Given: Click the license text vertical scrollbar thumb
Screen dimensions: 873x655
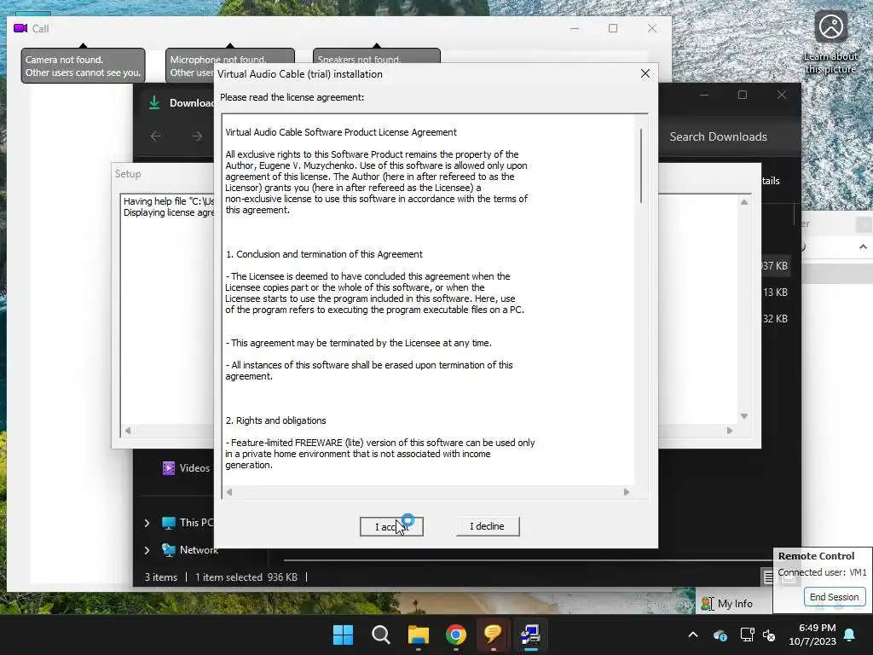Looking at the screenshot, I should coord(641,165).
